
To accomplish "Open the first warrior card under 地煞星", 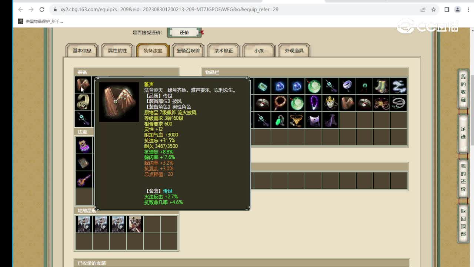I will pos(84,224).
